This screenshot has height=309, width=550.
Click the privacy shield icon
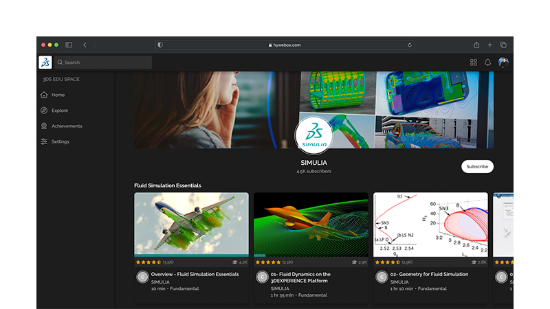[x=160, y=45]
